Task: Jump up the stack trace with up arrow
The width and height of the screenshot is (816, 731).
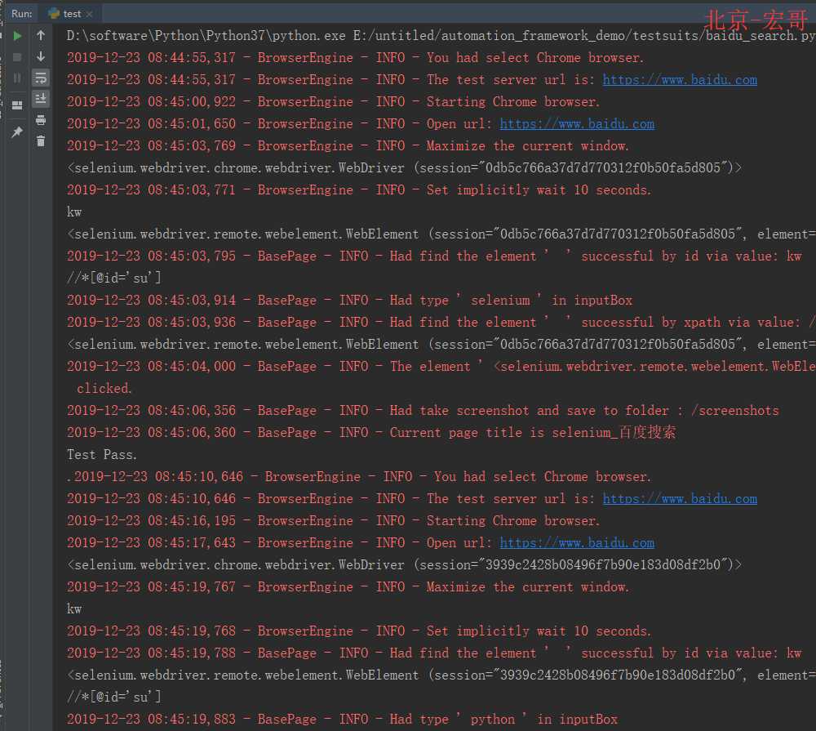Action: 41,35
